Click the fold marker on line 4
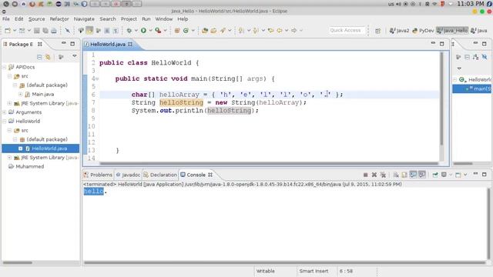This screenshot has width=493, height=277. pyautogui.click(x=97, y=78)
